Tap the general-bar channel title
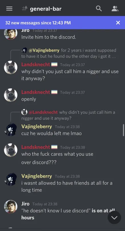This screenshot has height=231, width=125. (46, 9)
